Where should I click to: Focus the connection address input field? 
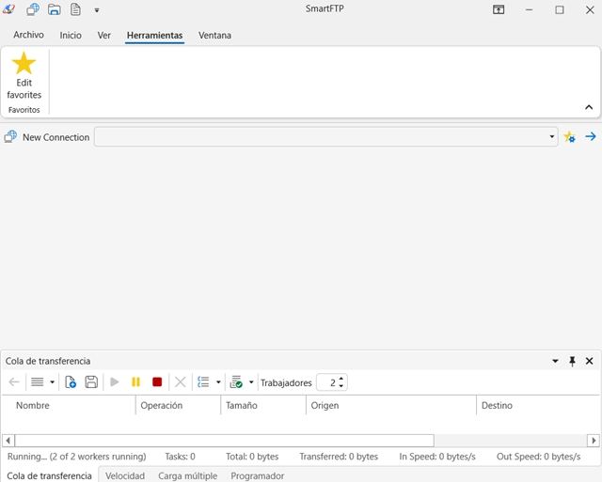tap(326, 137)
